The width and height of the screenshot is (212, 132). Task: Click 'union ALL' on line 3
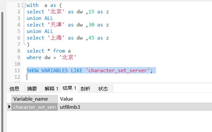(40, 18)
